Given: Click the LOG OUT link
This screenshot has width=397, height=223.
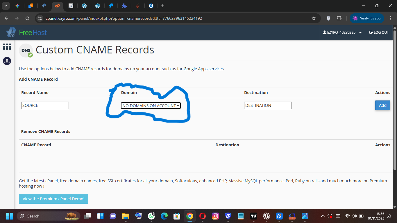Looking at the screenshot, I should tap(379, 33).
